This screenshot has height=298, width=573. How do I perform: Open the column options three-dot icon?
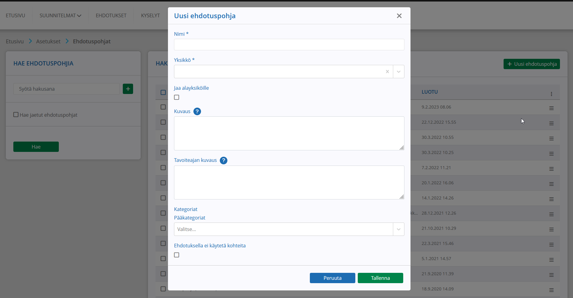[551, 94]
